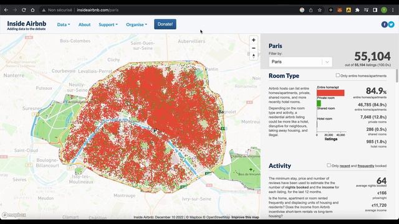Click the 46,785 (84.9%) entire homes value

pyautogui.click(x=372, y=105)
